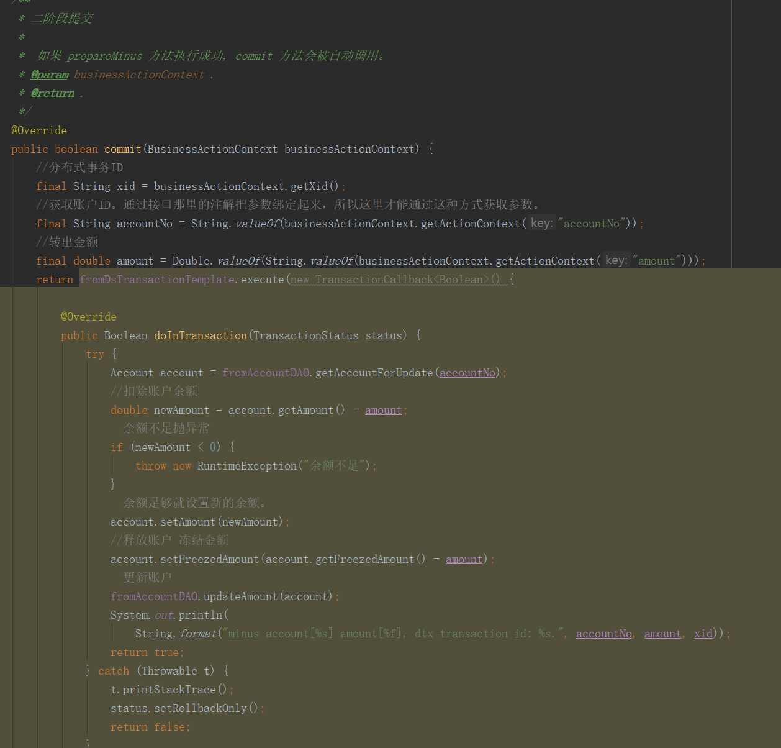
Task: Click the comment beginning //获取账户ID
Action: pyautogui.click(x=290, y=204)
